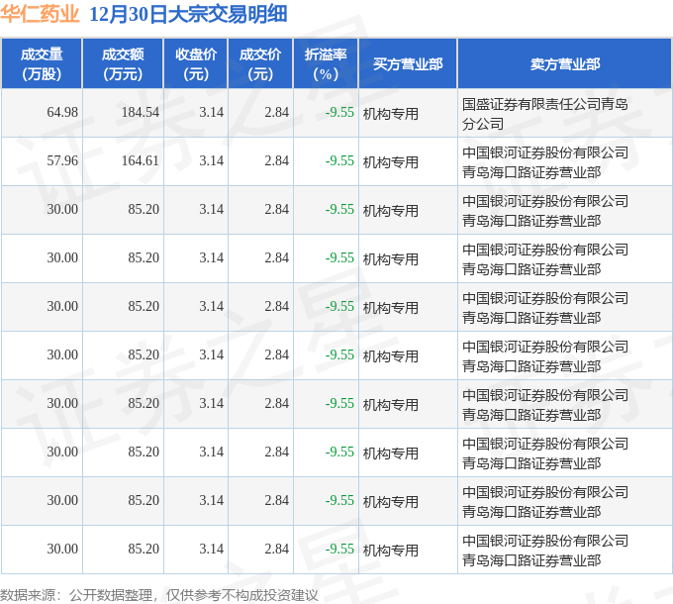Click the 12月30日大宗交易明细 heading text

[x=188, y=14]
